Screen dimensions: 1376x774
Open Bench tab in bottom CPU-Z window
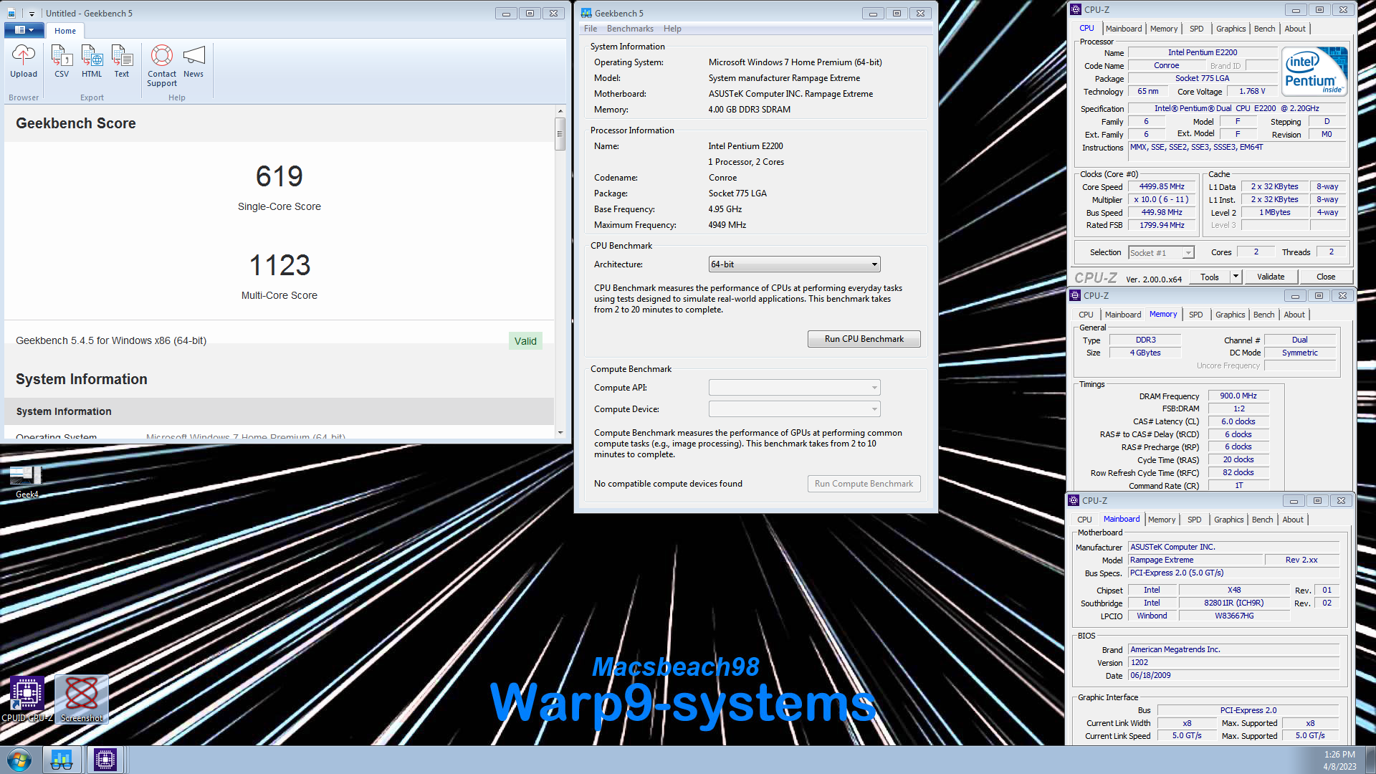click(1262, 520)
